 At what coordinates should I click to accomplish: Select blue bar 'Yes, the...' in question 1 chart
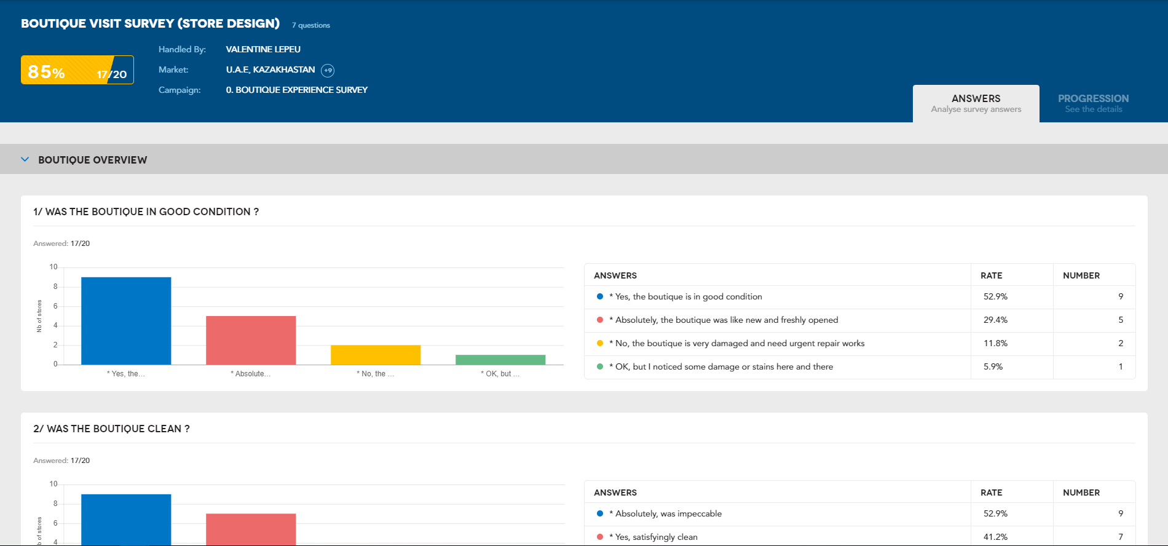126,321
